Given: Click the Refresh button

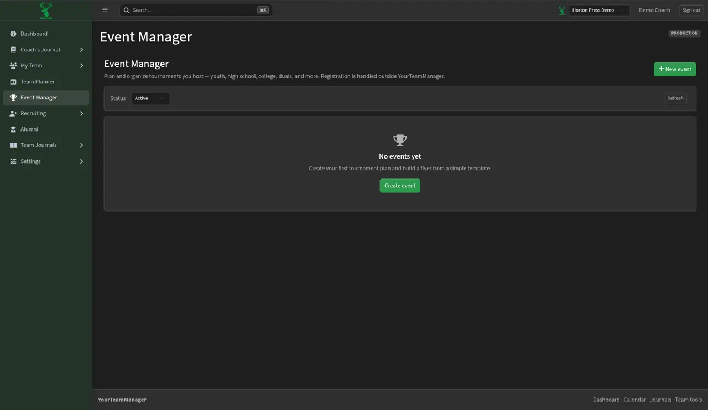Looking at the screenshot, I should (x=675, y=98).
